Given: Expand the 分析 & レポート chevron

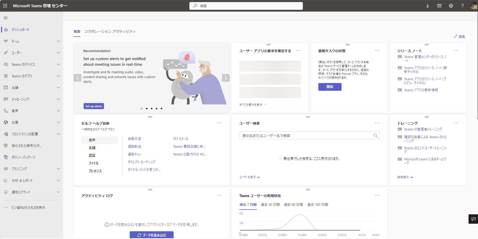Looking at the screenshot, I should point(58,180).
